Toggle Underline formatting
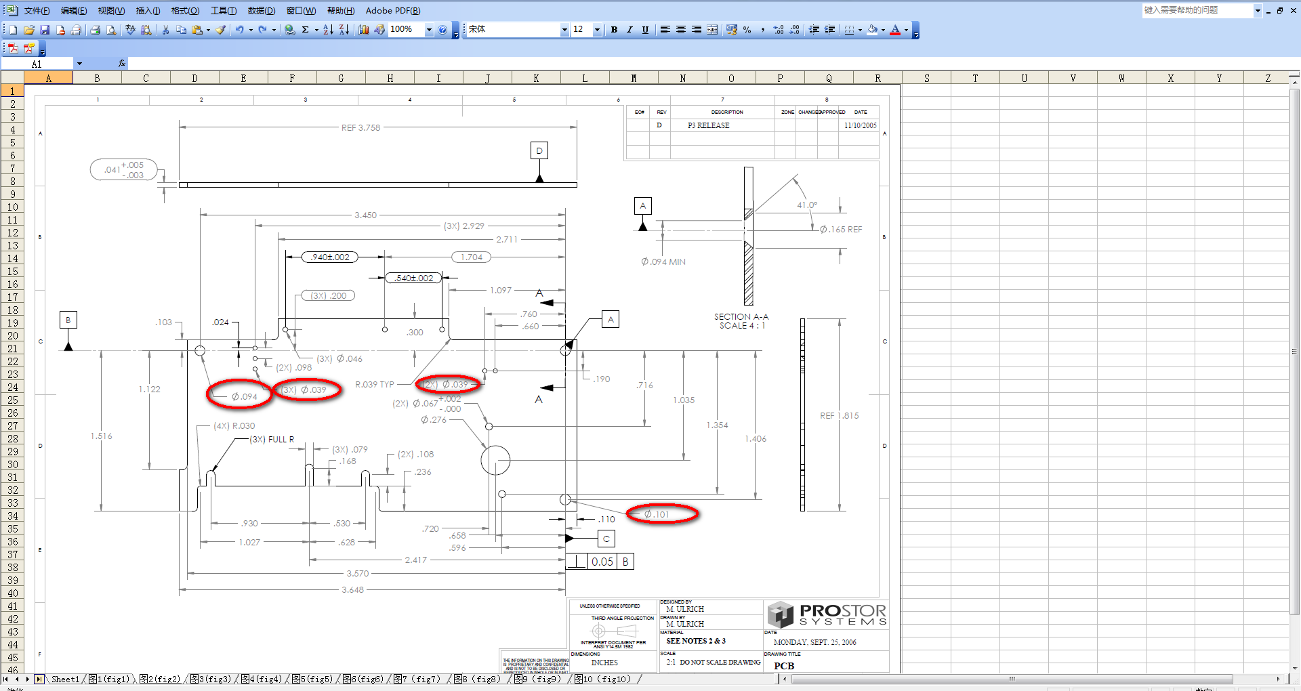This screenshot has height=691, width=1301. pyautogui.click(x=645, y=30)
